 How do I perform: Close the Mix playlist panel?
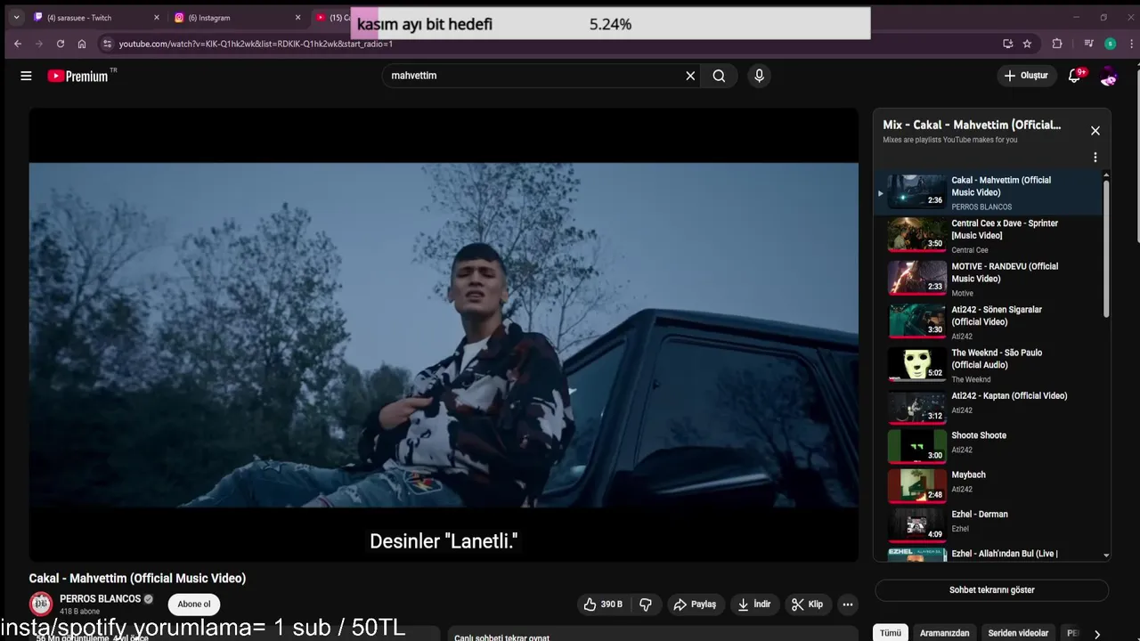[1095, 131]
